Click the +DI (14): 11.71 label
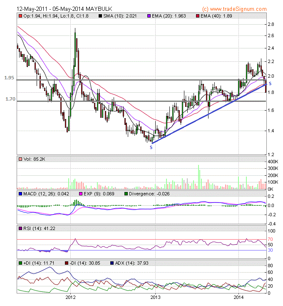This screenshot has width=283, height=306. 39,263
